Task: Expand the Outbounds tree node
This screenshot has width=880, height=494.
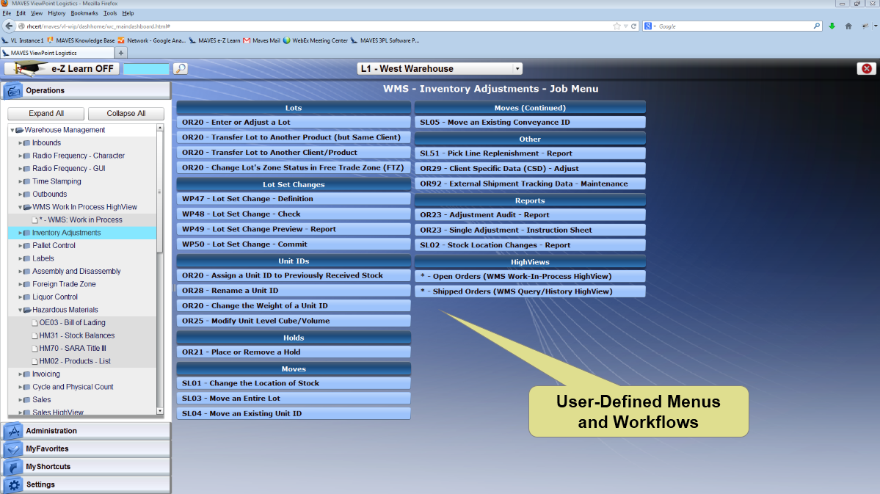Action: [x=21, y=195]
